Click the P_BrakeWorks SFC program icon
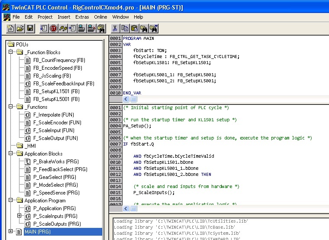Image resolution: width=329 pixels, height=240 pixels. [x=27, y=162]
